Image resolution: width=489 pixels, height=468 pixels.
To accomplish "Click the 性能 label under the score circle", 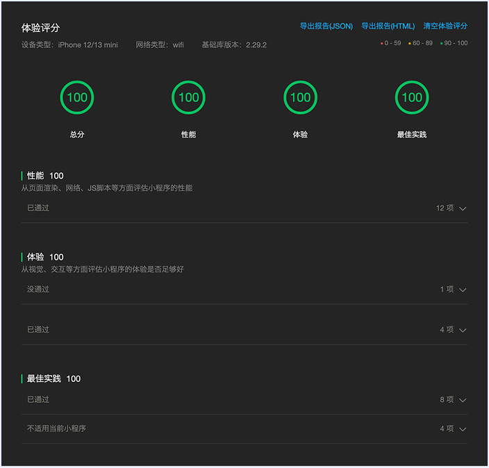I will coord(188,135).
